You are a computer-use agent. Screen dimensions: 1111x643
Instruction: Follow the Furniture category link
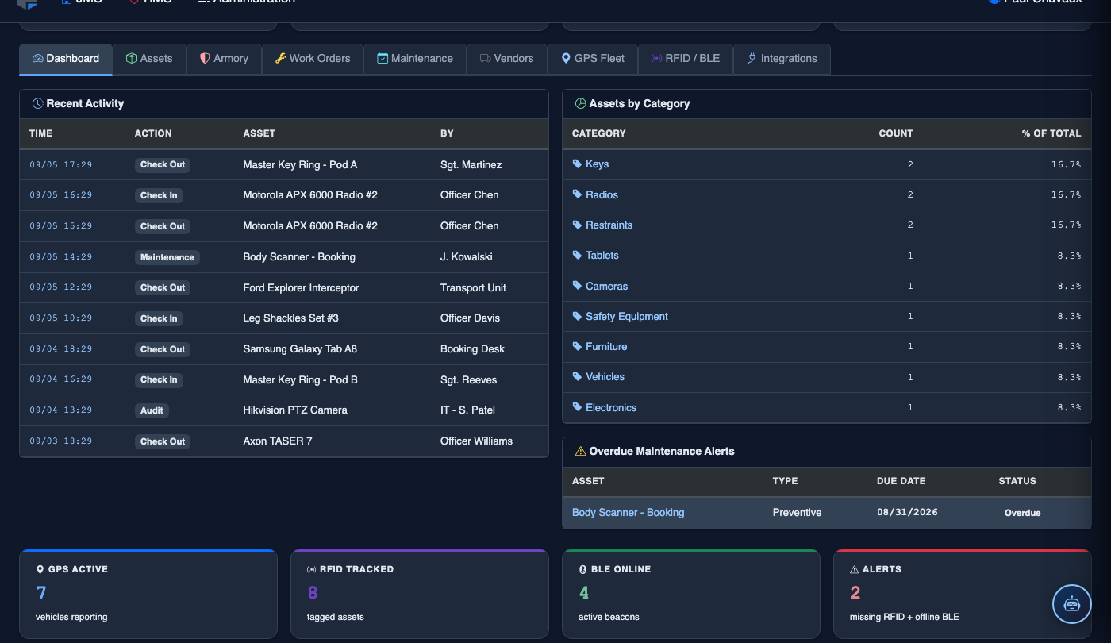[606, 347]
